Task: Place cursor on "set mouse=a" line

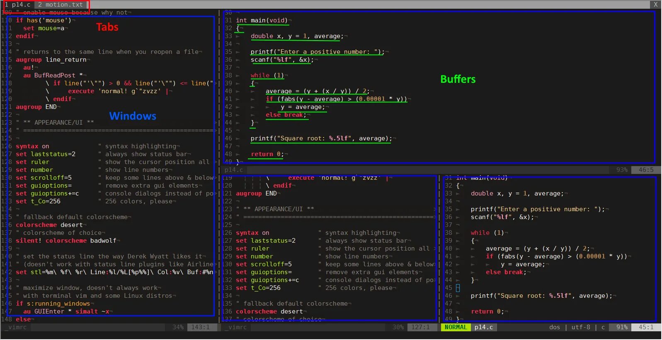Action: pyautogui.click(x=44, y=28)
